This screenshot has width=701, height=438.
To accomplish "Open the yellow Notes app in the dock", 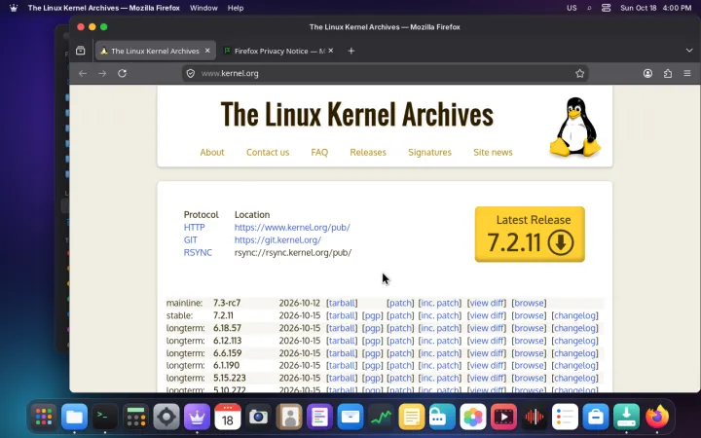I will [x=411, y=417].
